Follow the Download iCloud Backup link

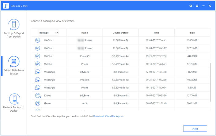click(x=108, y=116)
